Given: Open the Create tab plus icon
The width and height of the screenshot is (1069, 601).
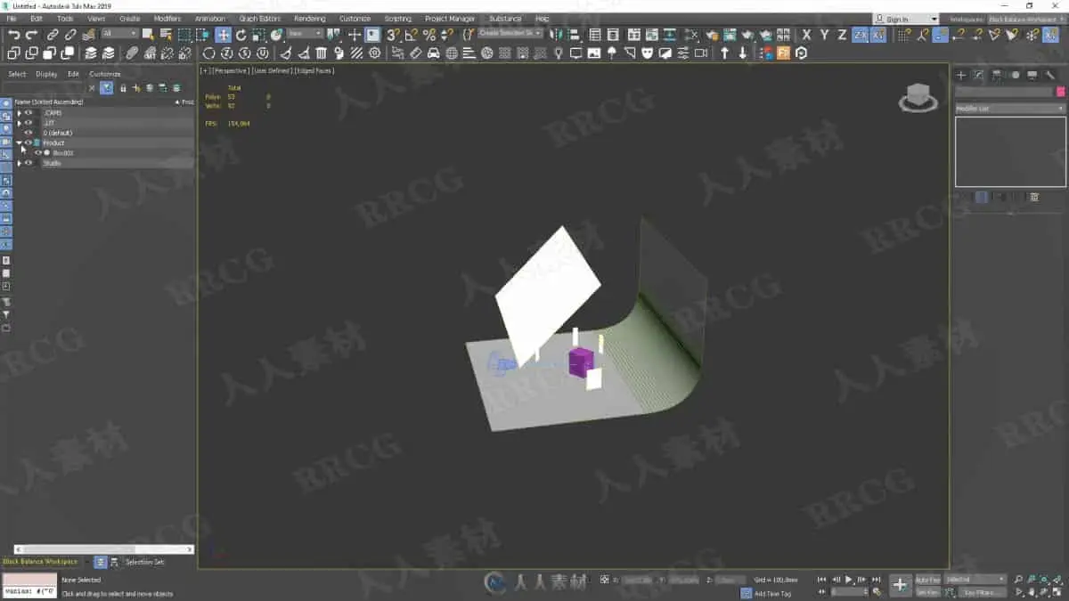Looking at the screenshot, I should pos(961,75).
